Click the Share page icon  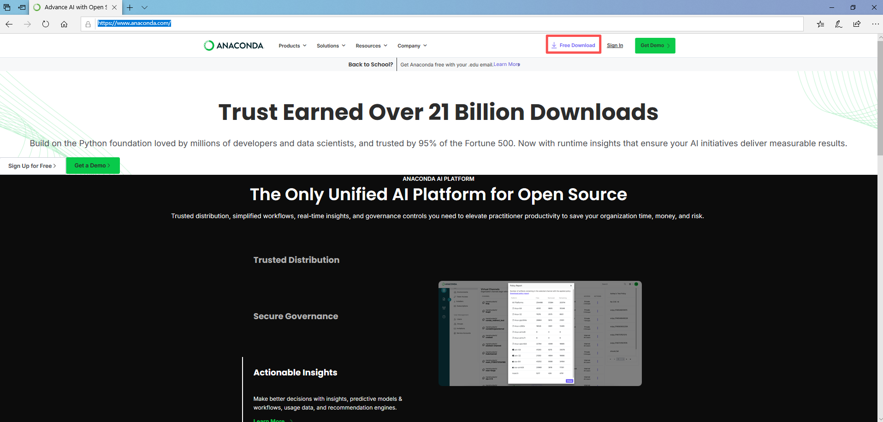point(857,24)
